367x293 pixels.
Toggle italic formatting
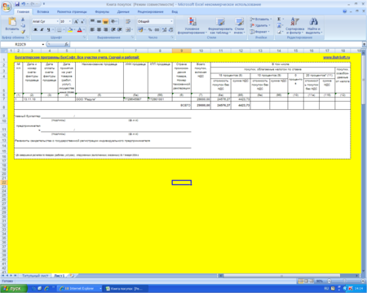pyautogui.click(x=42, y=29)
